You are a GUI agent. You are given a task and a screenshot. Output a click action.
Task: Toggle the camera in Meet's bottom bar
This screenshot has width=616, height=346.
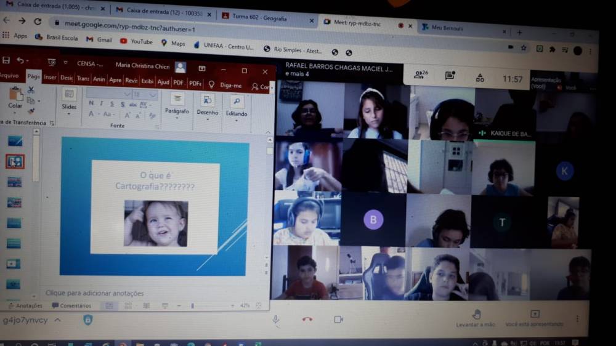(x=338, y=319)
